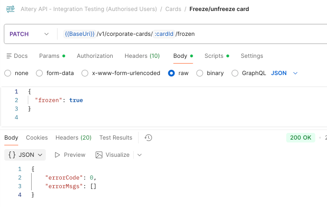
Task: Expand the raw JSON format dropdown
Action: tap(284, 73)
